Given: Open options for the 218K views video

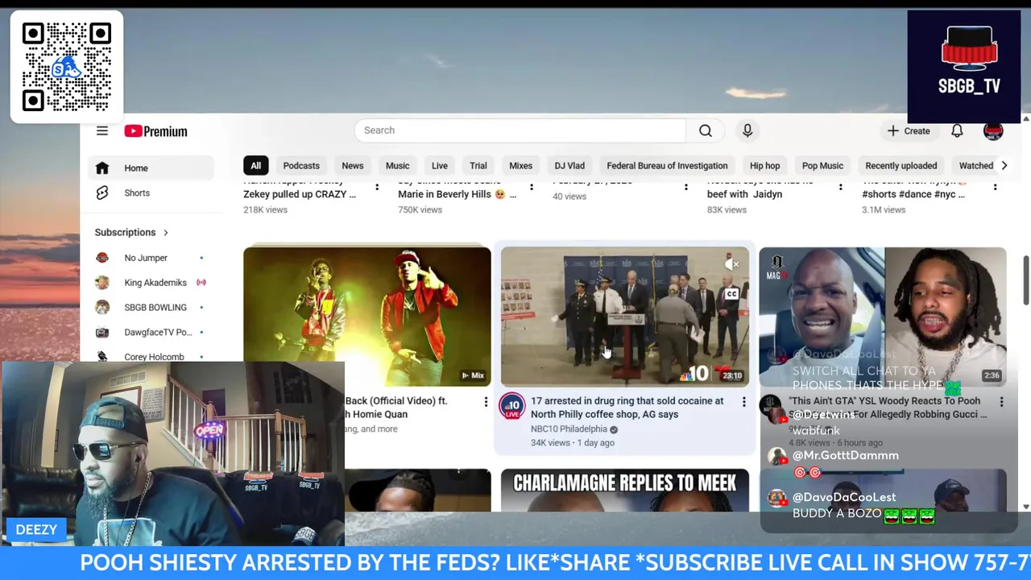Looking at the screenshot, I should (x=376, y=187).
